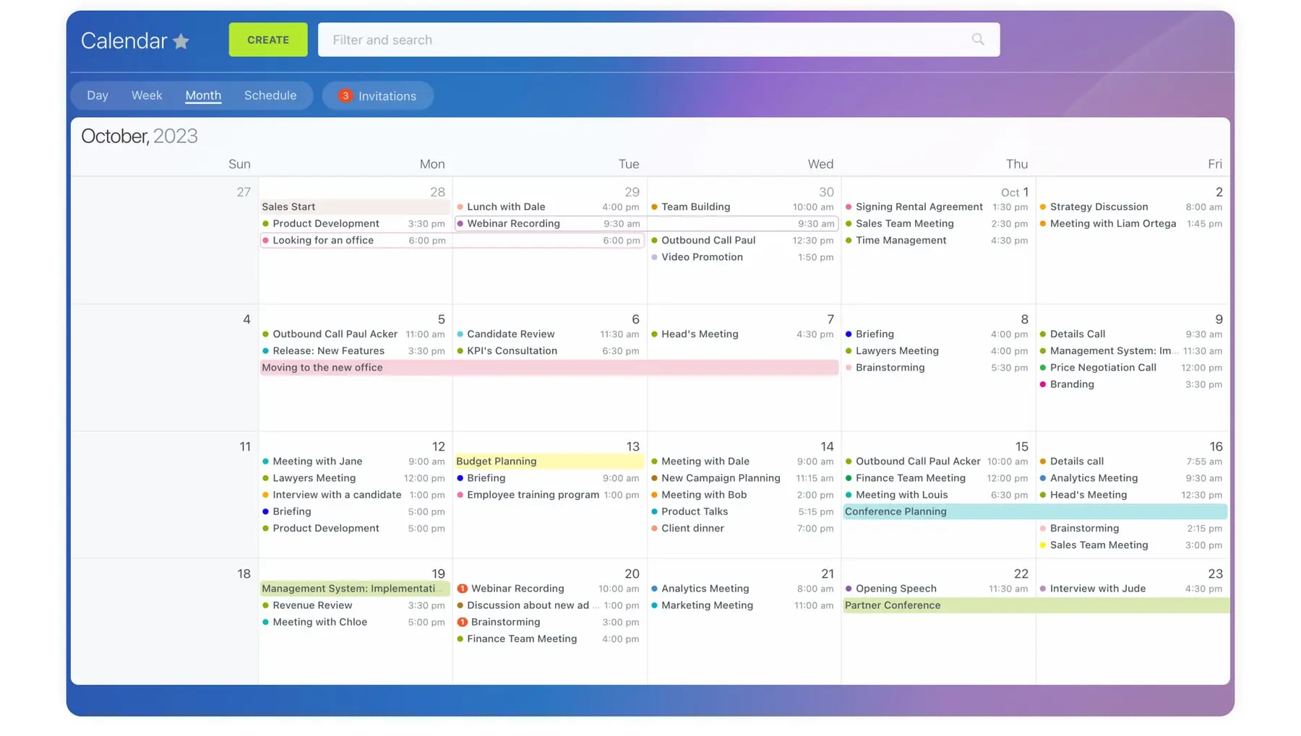The height and width of the screenshot is (736, 1301).
Task: Click the alert icon beside Brainstorming on 20th
Action: pos(463,622)
